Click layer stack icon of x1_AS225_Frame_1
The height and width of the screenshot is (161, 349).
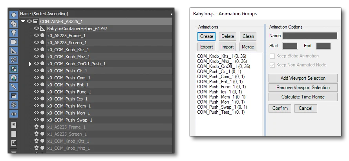coord(37,127)
